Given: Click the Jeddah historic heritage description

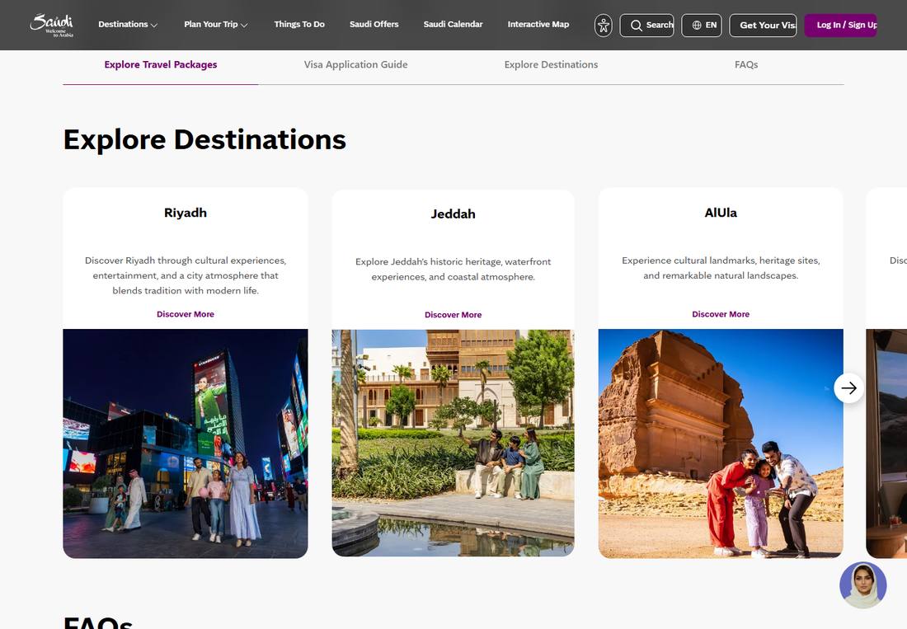Looking at the screenshot, I should tap(453, 270).
